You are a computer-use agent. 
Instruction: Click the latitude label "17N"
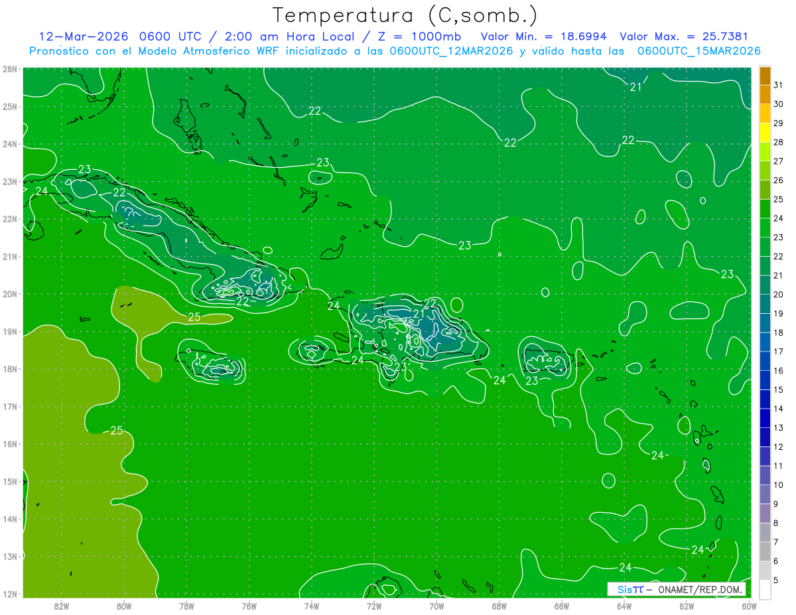[x=10, y=407]
